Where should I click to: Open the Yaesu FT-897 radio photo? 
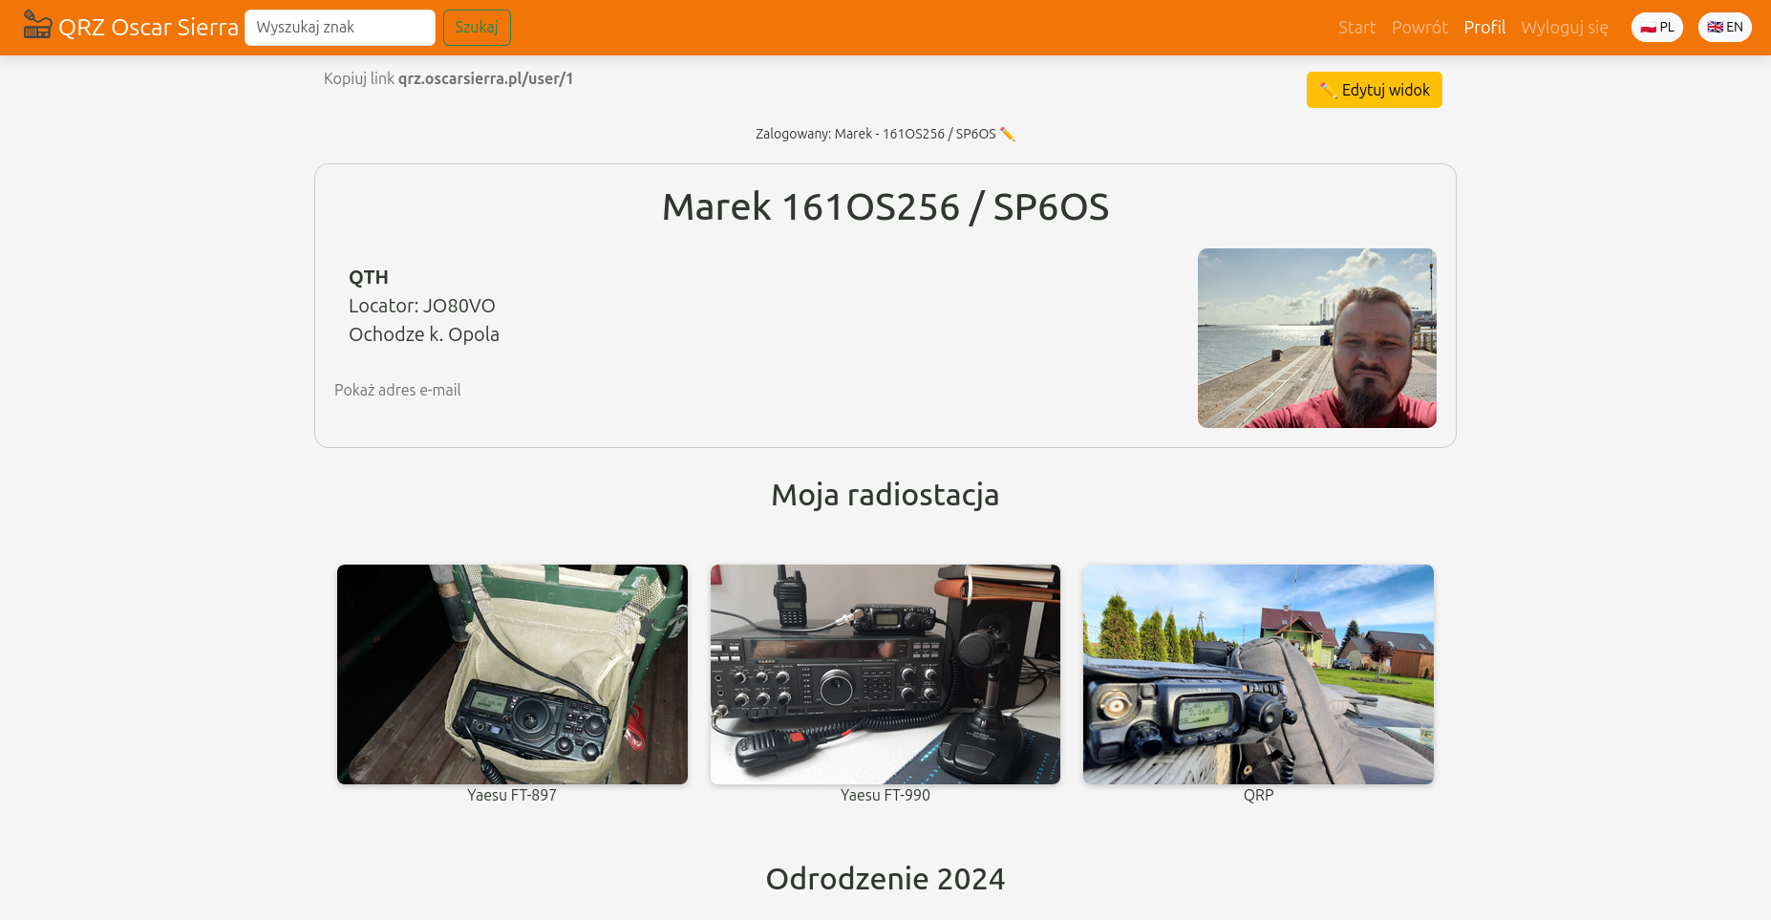[x=512, y=674]
